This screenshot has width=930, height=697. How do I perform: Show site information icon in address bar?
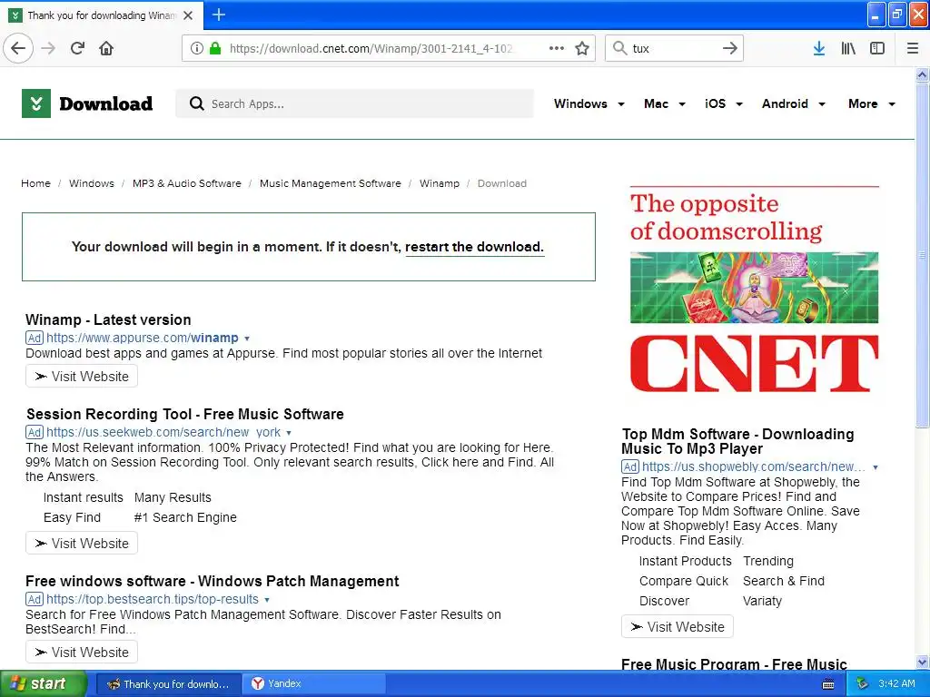[x=196, y=48]
